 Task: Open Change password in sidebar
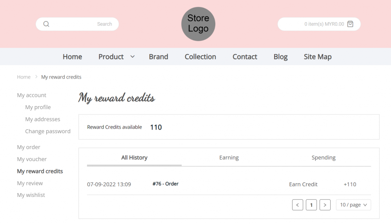click(48, 131)
